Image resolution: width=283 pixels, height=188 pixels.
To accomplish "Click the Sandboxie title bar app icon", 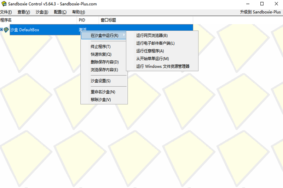I will coord(4,4).
